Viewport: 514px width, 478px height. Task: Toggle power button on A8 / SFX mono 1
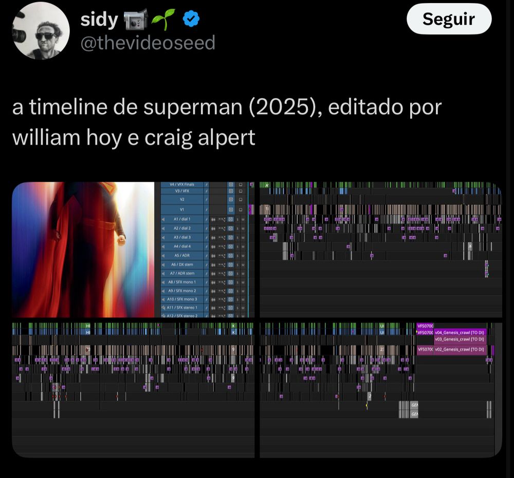[x=231, y=282]
